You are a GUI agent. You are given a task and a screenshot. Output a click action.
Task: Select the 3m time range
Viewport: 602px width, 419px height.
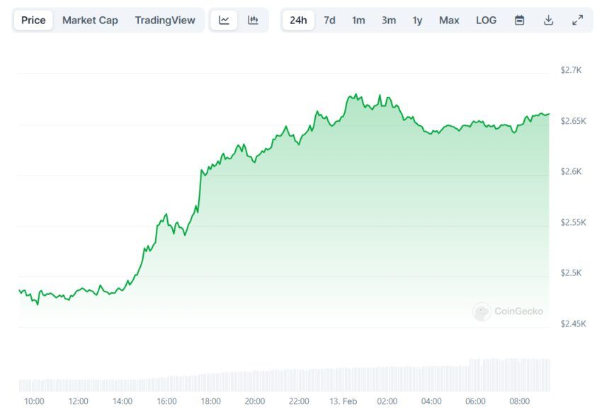point(388,20)
